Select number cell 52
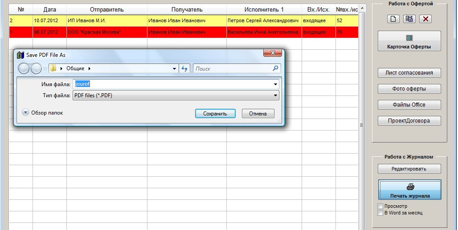This screenshot has width=458, height=230. [x=347, y=21]
